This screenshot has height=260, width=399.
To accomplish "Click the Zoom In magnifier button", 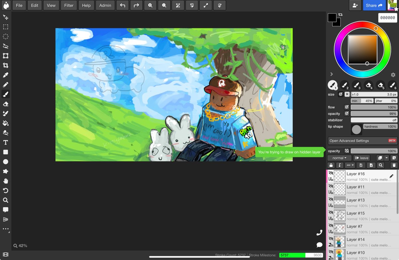I will point(150,5).
